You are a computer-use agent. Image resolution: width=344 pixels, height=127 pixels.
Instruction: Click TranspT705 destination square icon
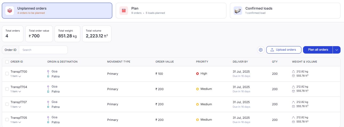(48, 122)
